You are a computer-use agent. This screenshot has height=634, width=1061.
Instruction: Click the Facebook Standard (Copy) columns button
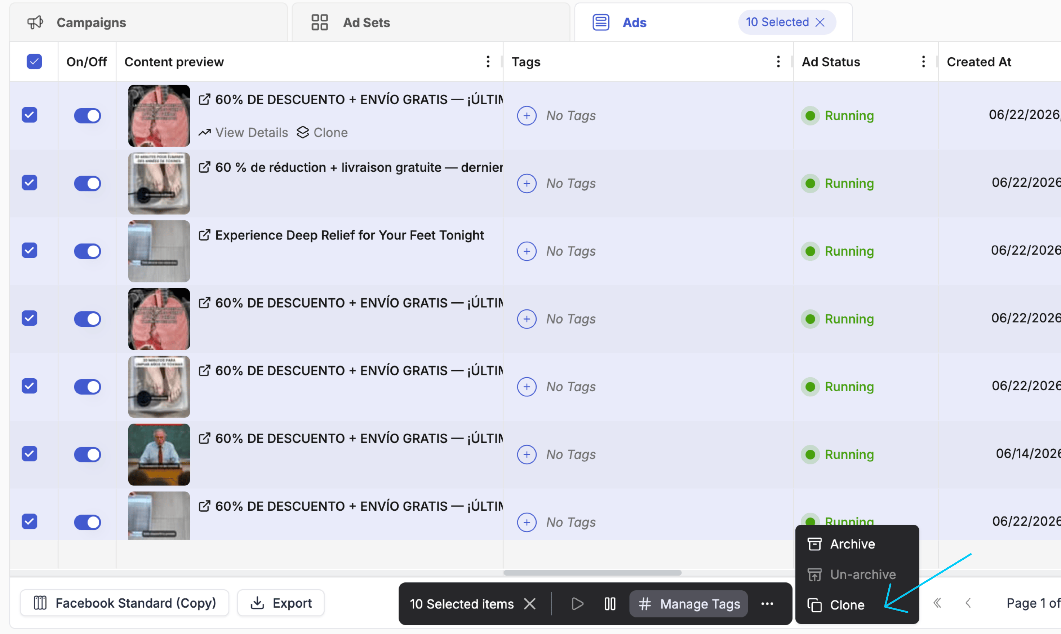(x=125, y=603)
